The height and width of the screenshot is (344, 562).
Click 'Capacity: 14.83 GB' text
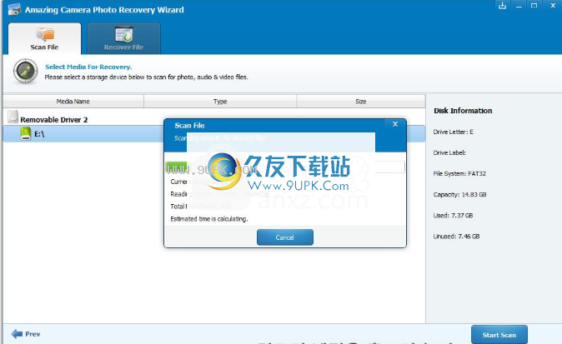459,194
